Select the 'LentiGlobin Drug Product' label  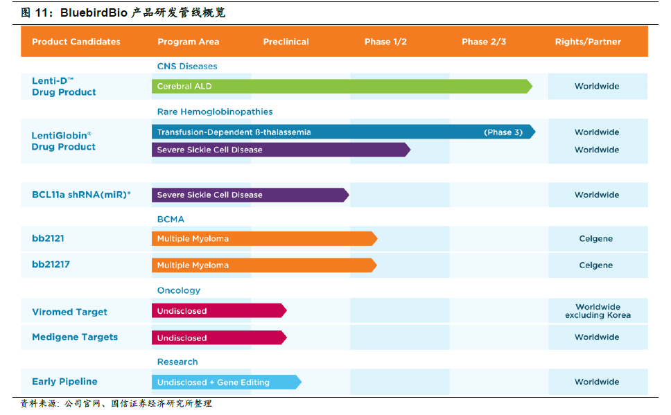(x=63, y=141)
